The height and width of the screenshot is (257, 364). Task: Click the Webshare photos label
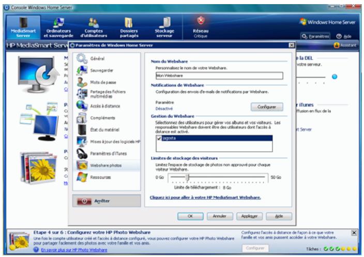(x=106, y=166)
